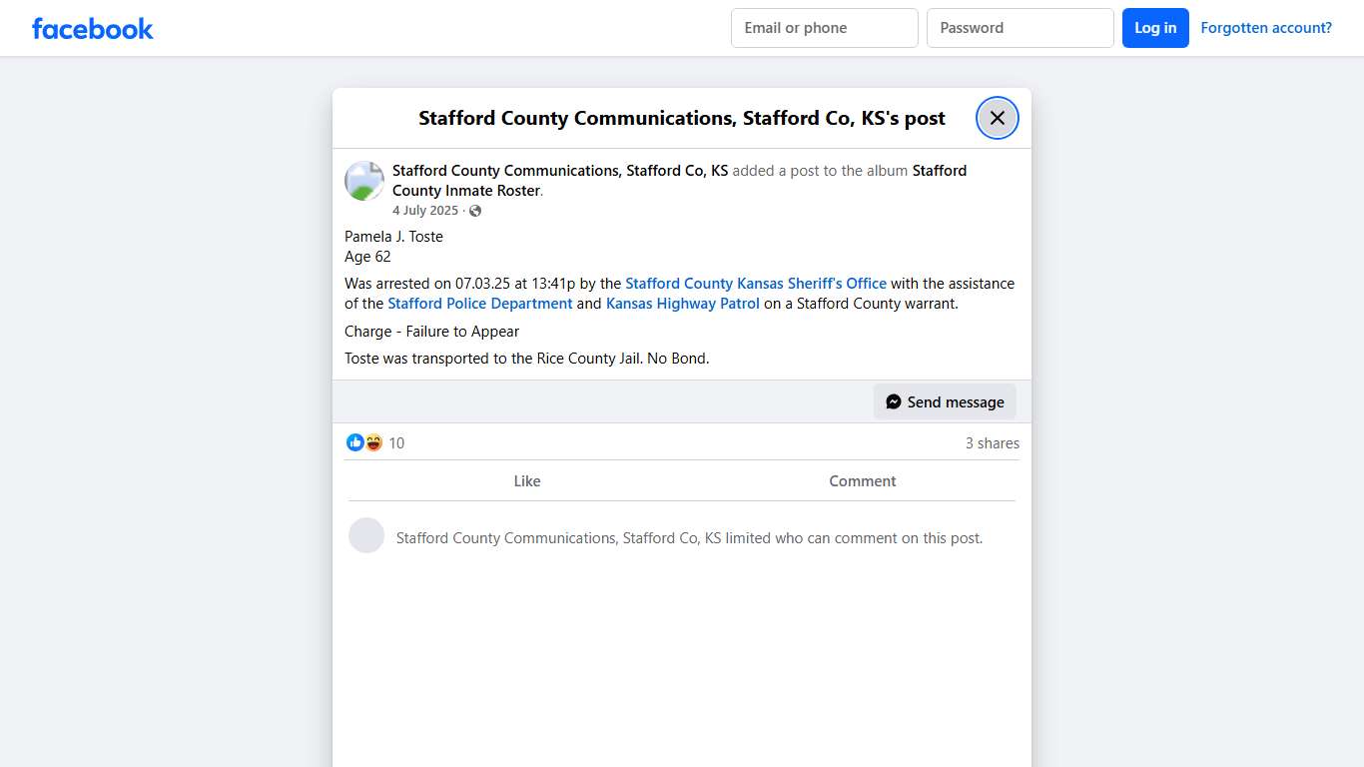View the 3 shares
The height and width of the screenshot is (767, 1364).
[x=992, y=443]
